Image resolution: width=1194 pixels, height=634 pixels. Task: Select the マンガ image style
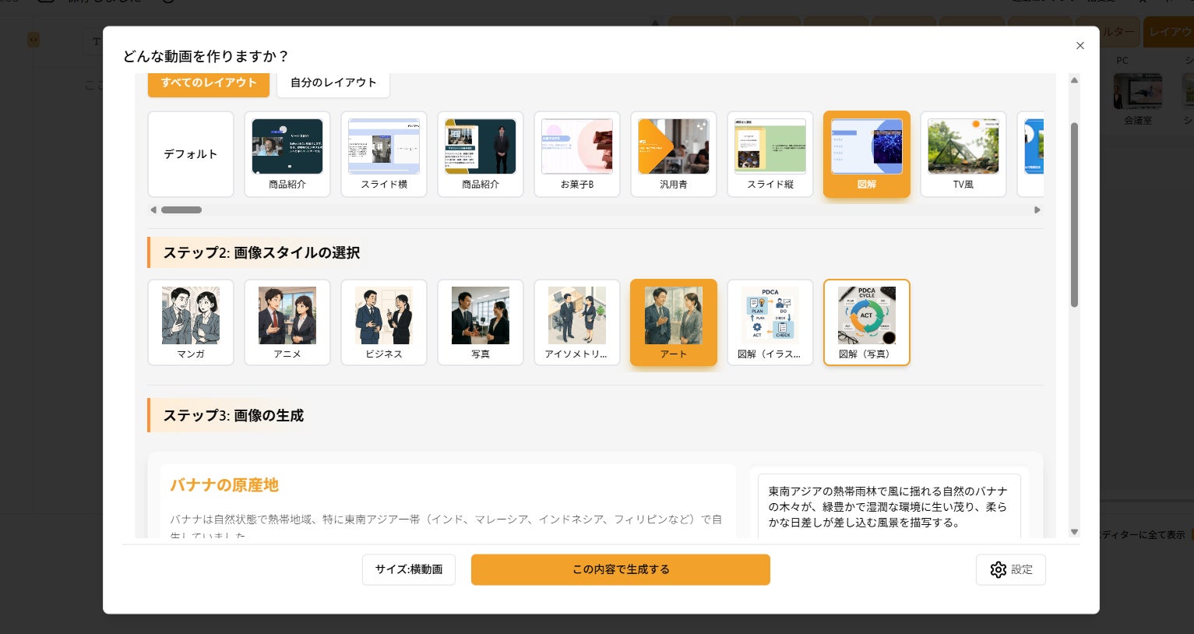(x=191, y=322)
